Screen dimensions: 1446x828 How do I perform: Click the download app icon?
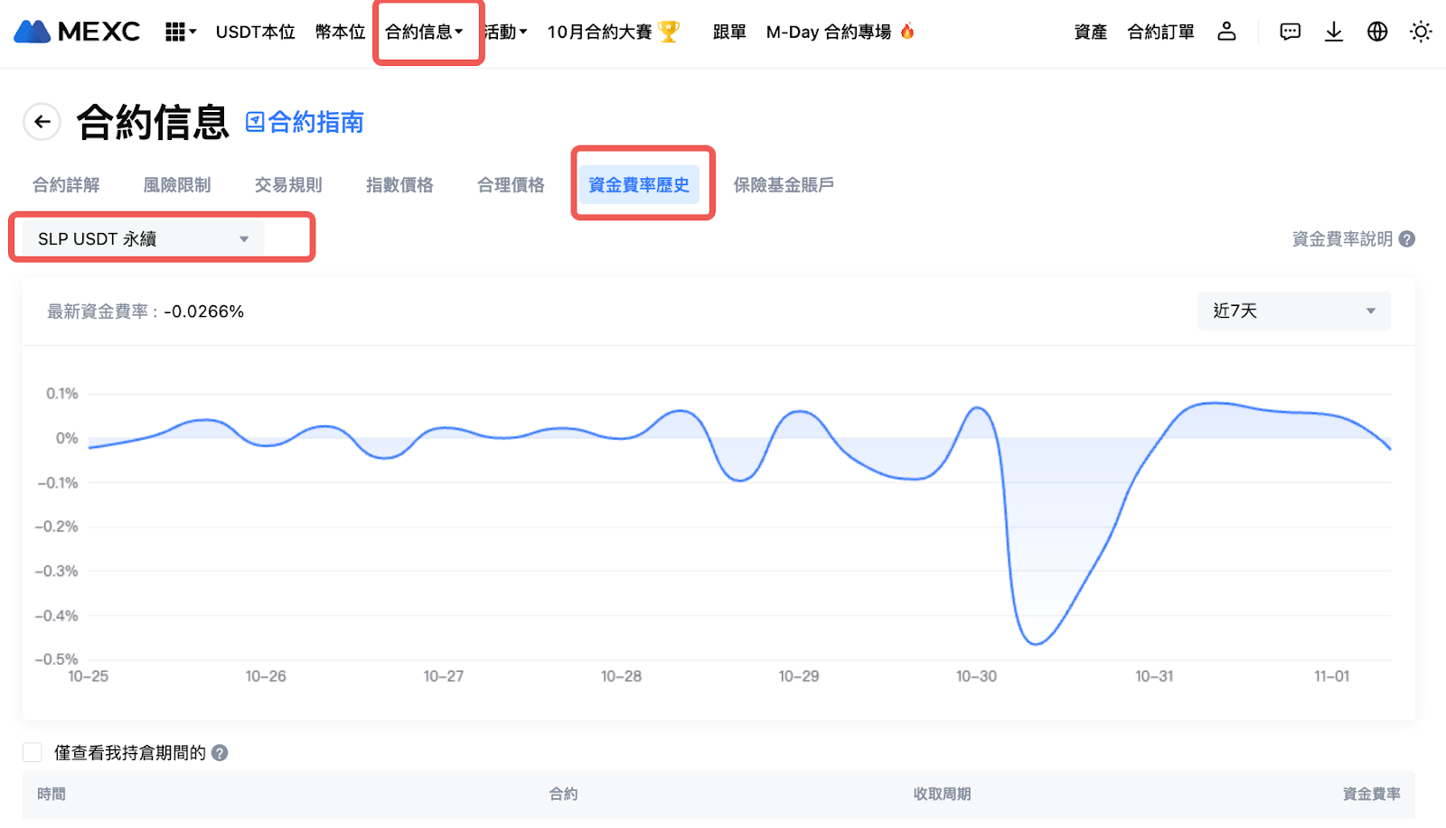(x=1333, y=32)
